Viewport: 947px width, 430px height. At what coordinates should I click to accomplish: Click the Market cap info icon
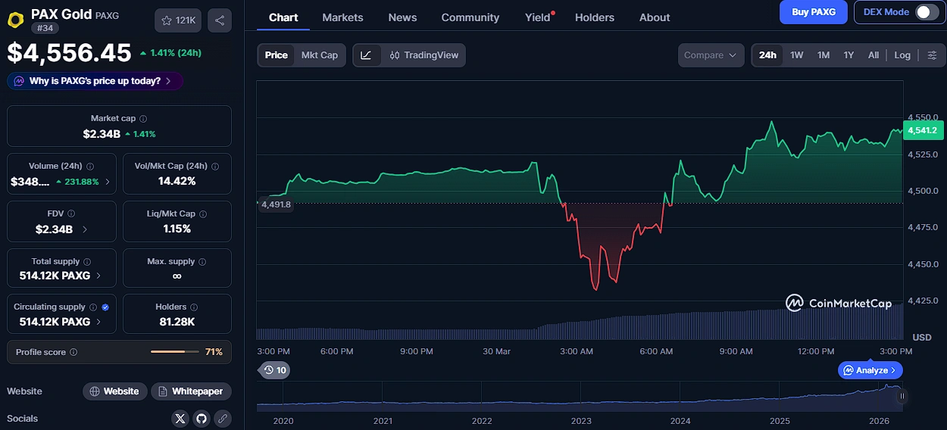[x=143, y=119]
